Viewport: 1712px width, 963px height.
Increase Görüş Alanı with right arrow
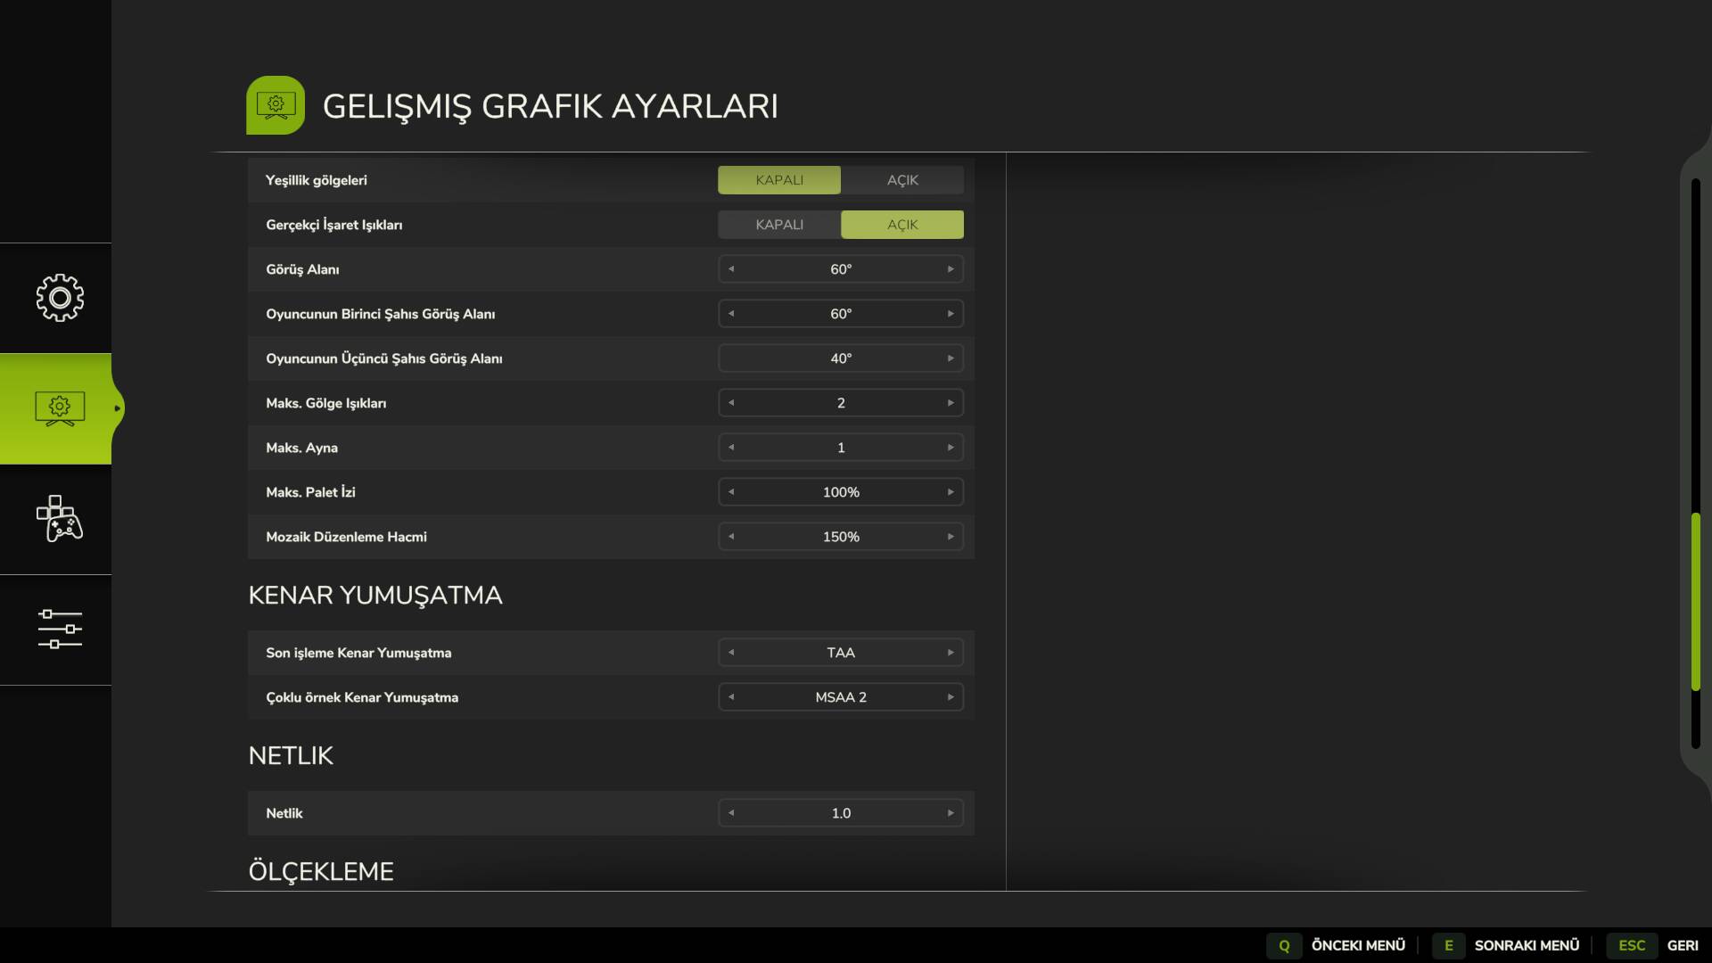tap(951, 269)
